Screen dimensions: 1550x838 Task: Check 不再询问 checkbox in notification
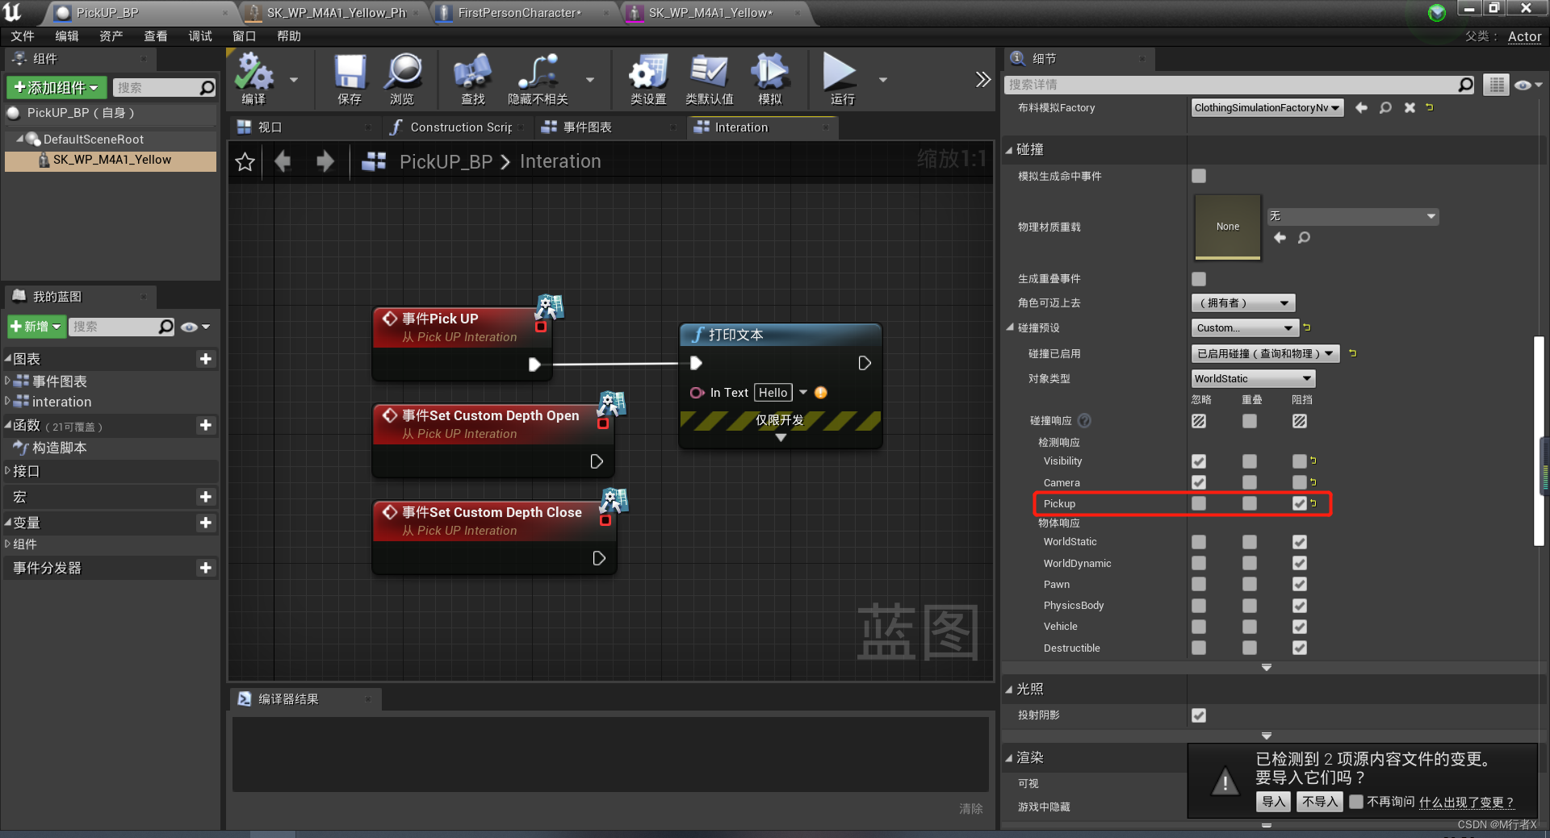1356,802
